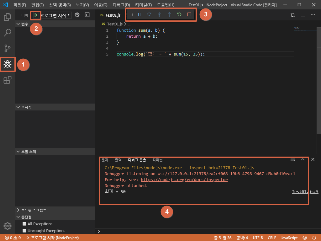Screen dimensions: 321x241
Task: Switch to the 터미널 panel tab
Action: coord(158,160)
